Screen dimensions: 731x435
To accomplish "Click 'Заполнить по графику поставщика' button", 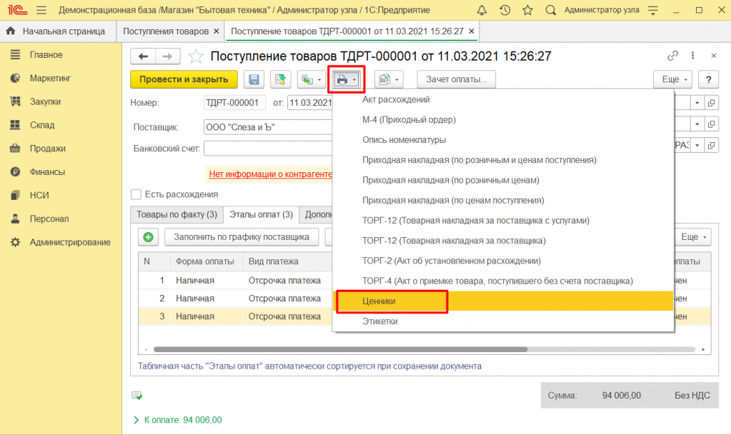I will tap(242, 237).
